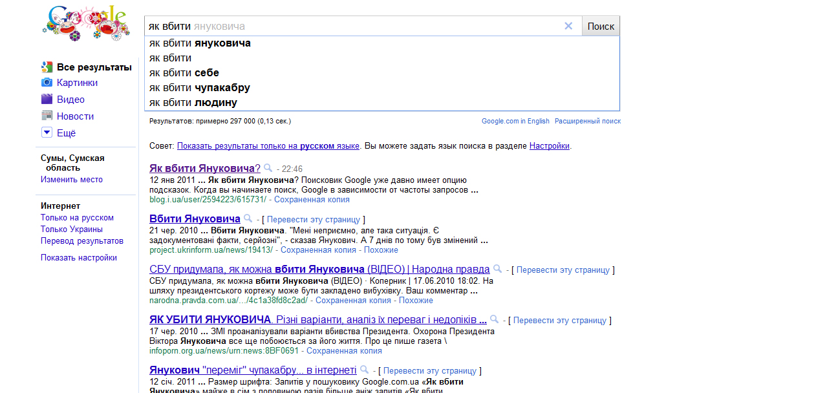Select the purple Видео icon

click(47, 100)
